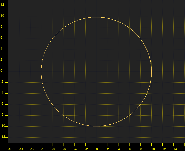Screen dimensions: 185x151
Task: Click the x-axis label 14
Action: tap(175, 149)
